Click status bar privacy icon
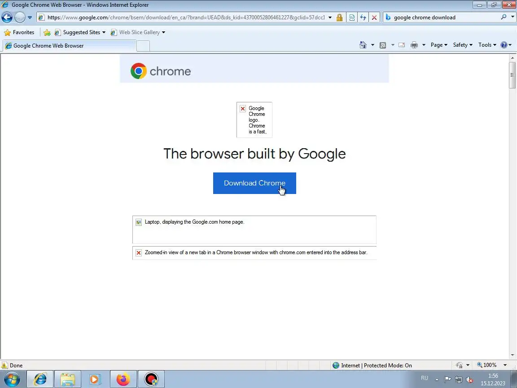 point(459,365)
